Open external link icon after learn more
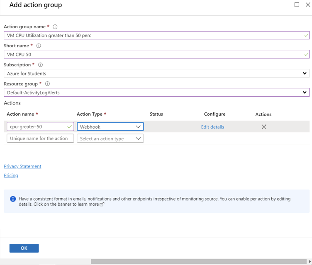Viewport: 312px width, 265px height. (x=102, y=204)
